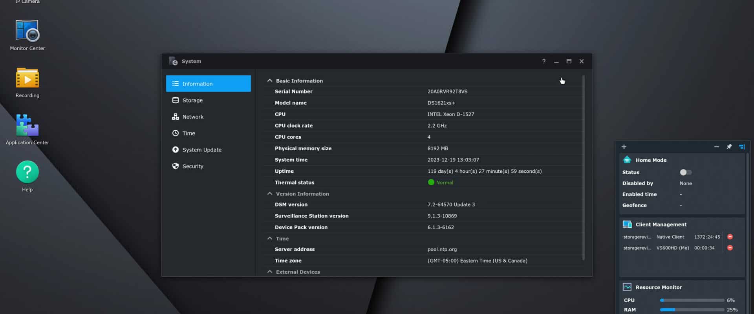Click the widget panel dock-side icon
Viewport: 754px width, 314px height.
(742, 147)
